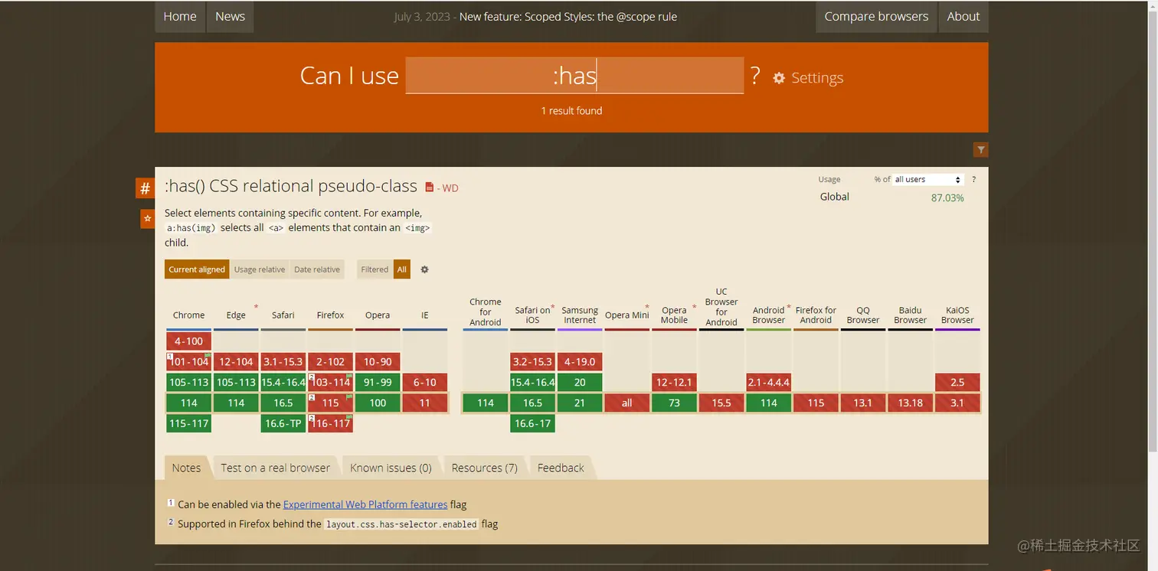The height and width of the screenshot is (571, 1158).
Task: Open the Home menu item
Action: 180,17
